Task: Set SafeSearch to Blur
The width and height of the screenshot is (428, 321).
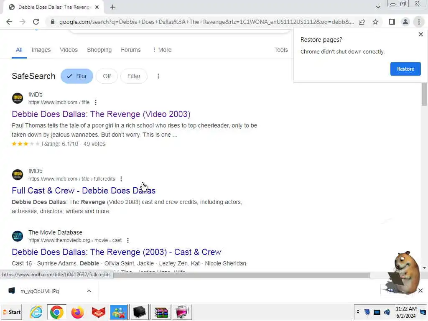Action: click(x=77, y=76)
